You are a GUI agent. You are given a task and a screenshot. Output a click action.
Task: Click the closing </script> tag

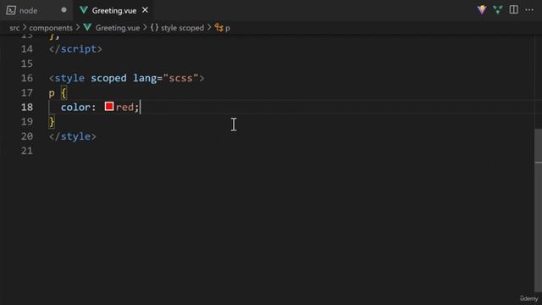[75, 49]
